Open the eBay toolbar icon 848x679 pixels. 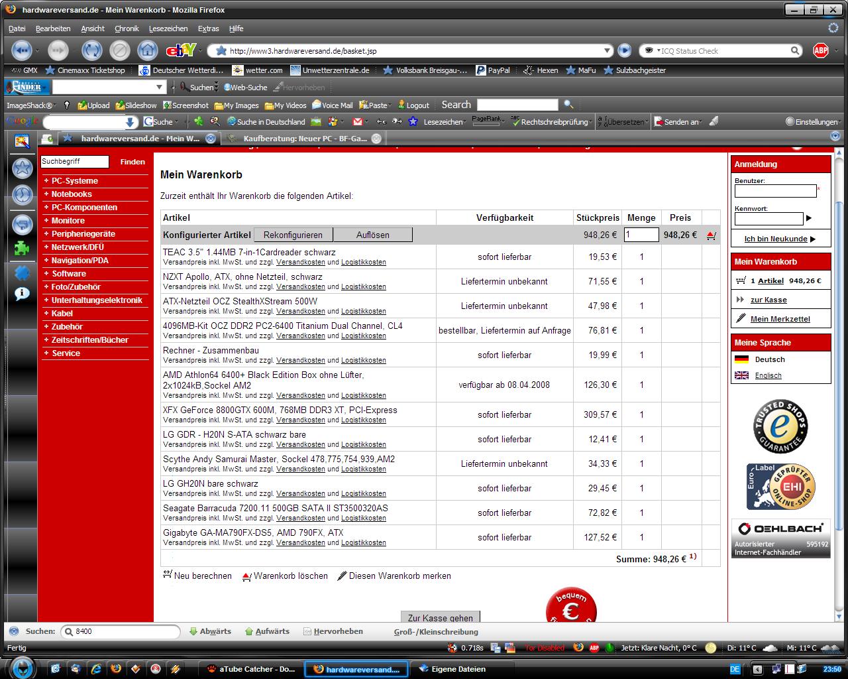pos(181,50)
